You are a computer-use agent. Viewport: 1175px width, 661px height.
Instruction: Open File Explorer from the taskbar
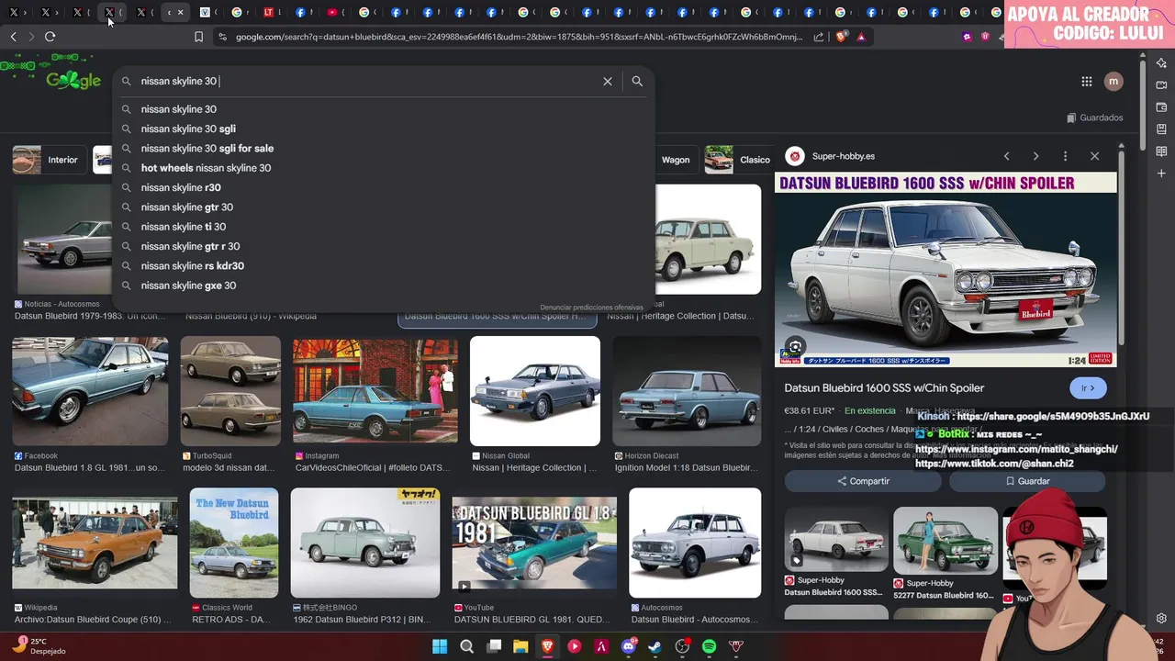[x=520, y=646]
